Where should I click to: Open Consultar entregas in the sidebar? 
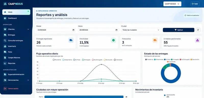[16, 40]
